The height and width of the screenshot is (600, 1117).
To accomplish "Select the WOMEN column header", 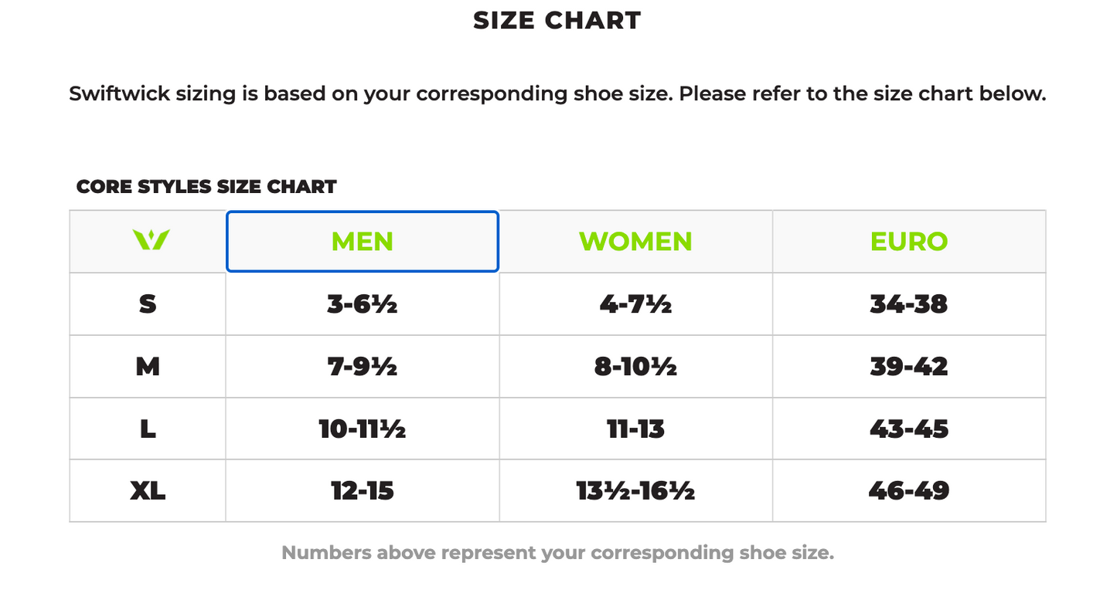I will [x=635, y=241].
